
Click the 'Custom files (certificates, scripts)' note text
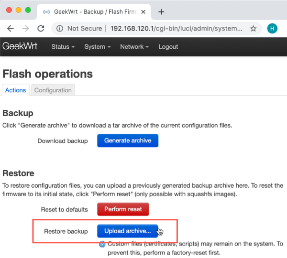point(195,248)
